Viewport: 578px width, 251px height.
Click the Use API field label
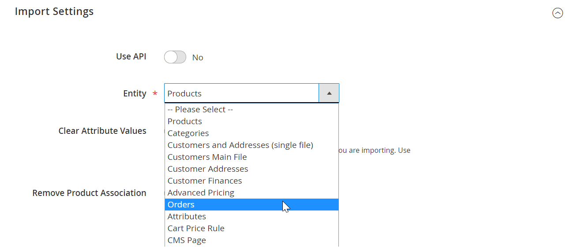(131, 57)
